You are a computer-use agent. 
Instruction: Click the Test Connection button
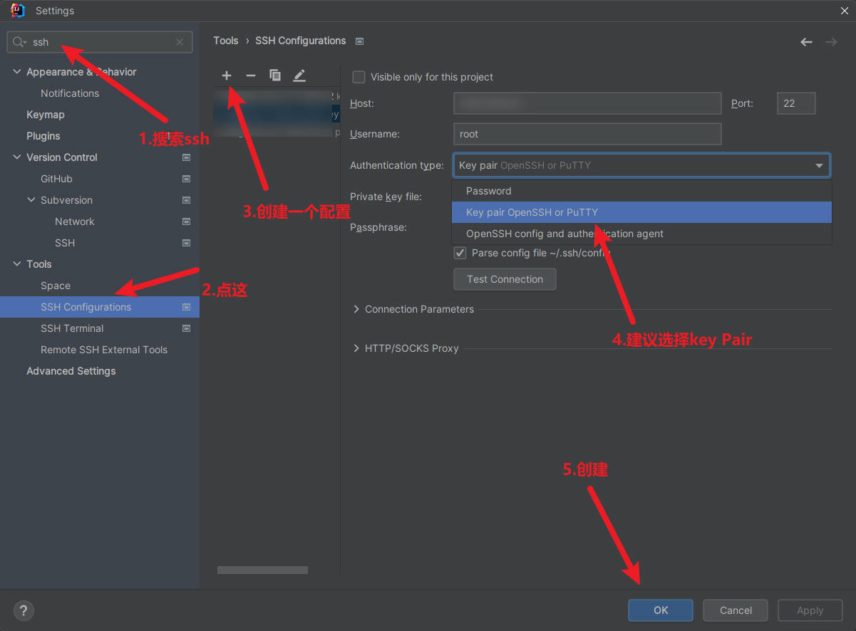click(505, 279)
